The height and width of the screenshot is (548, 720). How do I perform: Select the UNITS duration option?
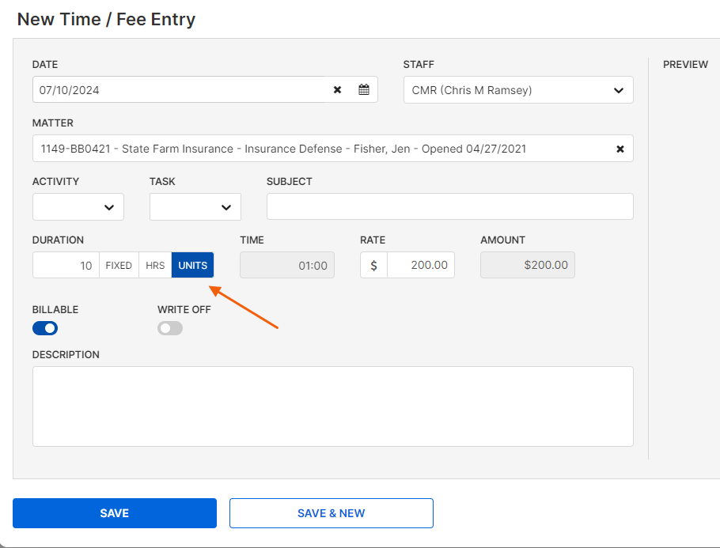click(193, 265)
